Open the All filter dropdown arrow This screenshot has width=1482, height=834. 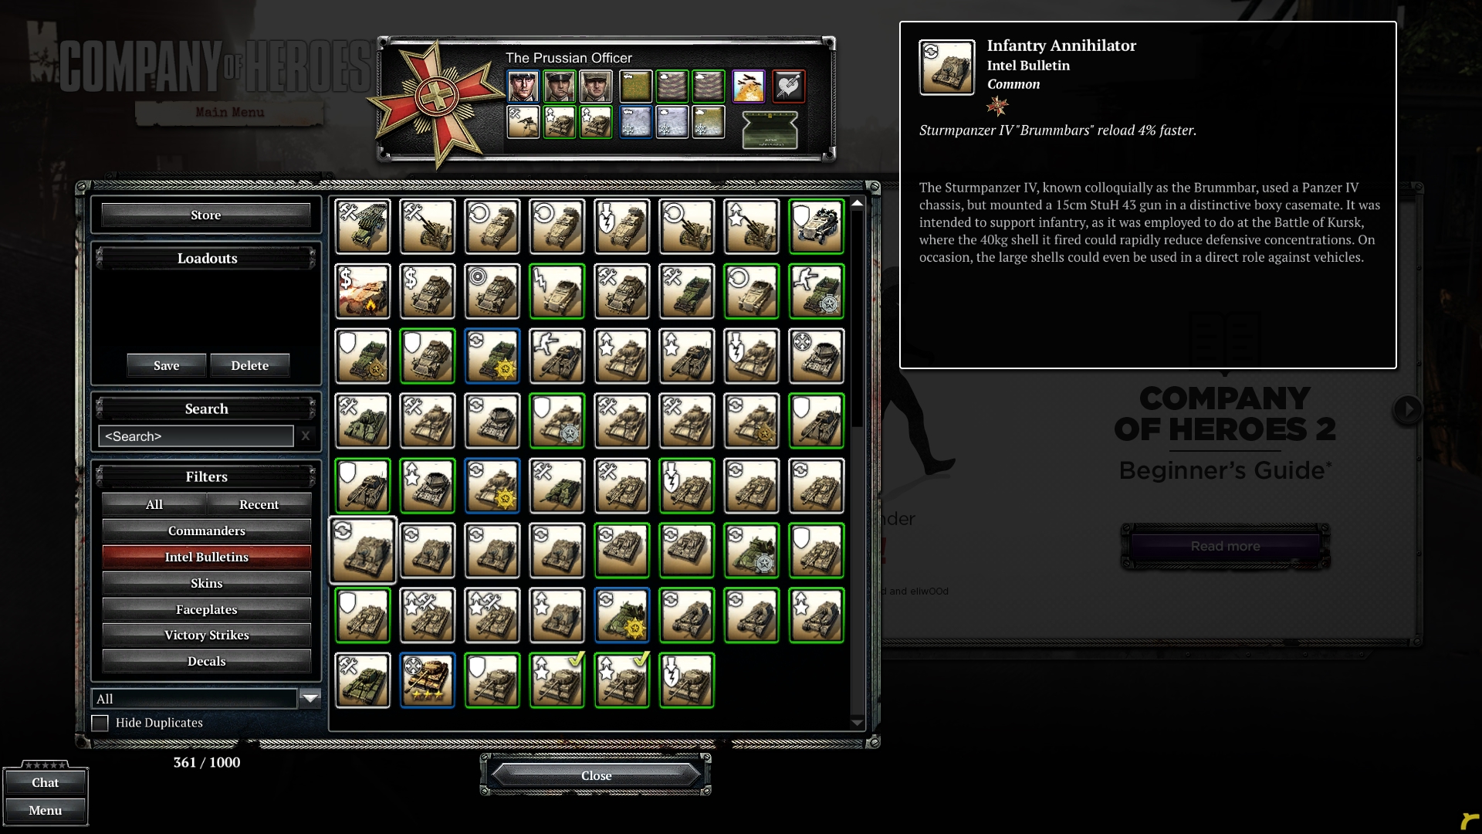click(310, 699)
